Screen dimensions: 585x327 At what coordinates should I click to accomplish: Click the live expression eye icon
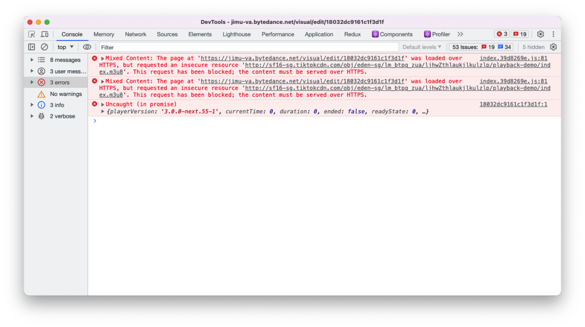click(x=87, y=47)
